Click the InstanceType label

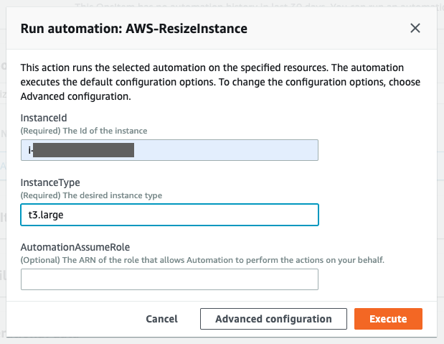50,182
